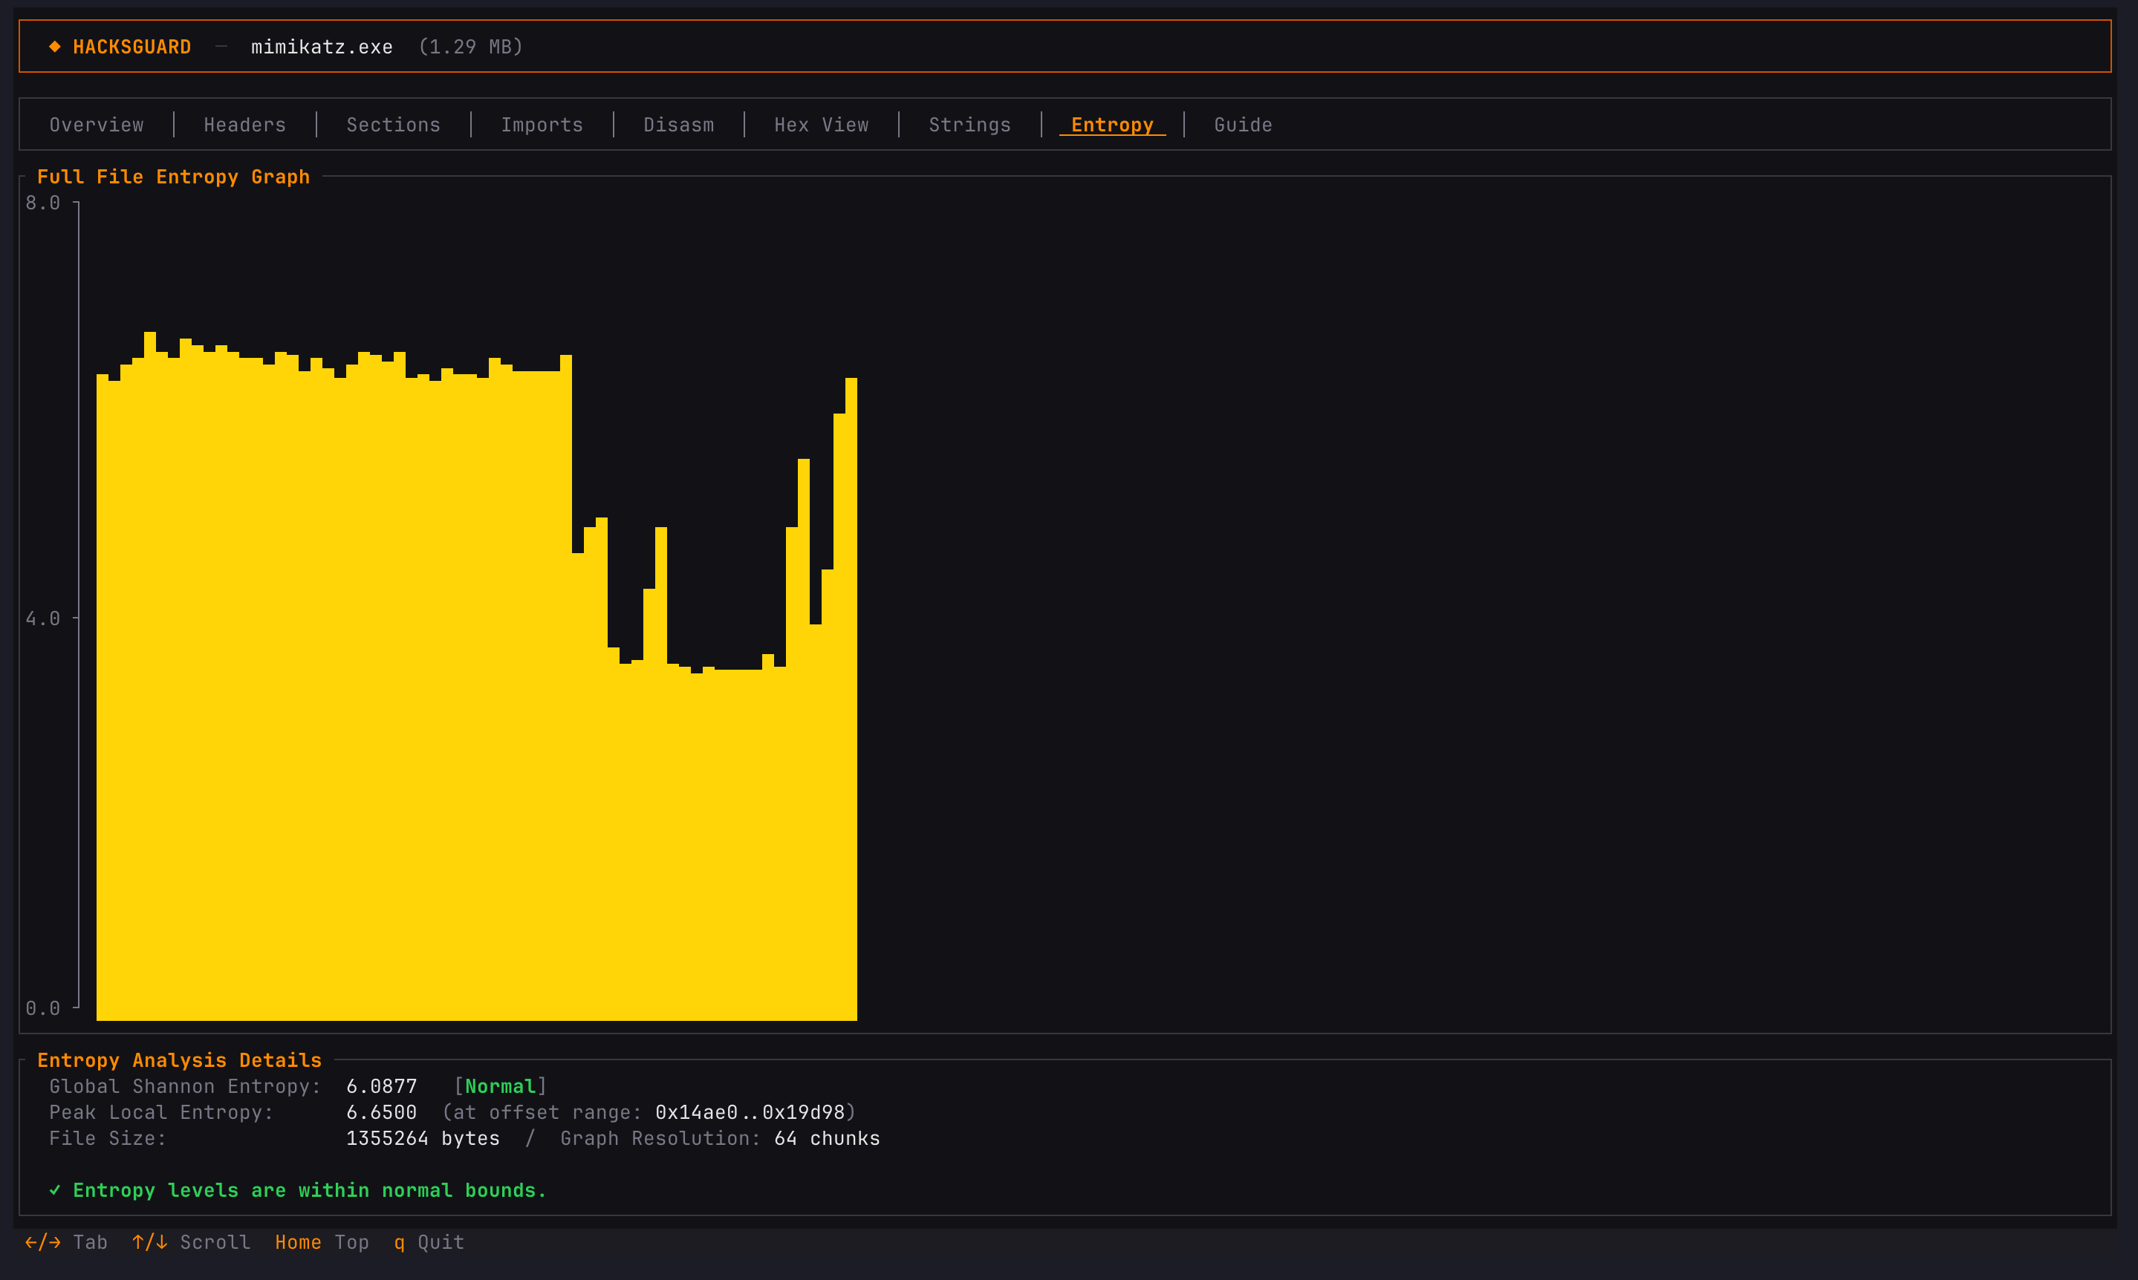Click the 6.6500 peak entropy value

pyautogui.click(x=381, y=1111)
